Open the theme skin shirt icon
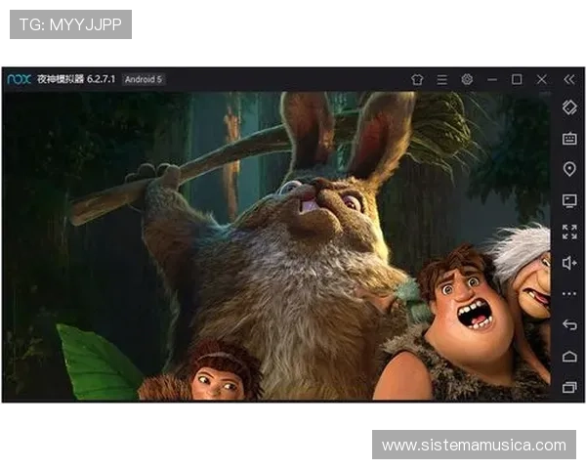 tap(417, 79)
